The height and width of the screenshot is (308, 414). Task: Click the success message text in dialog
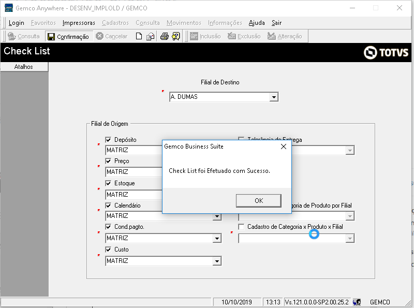219,171
